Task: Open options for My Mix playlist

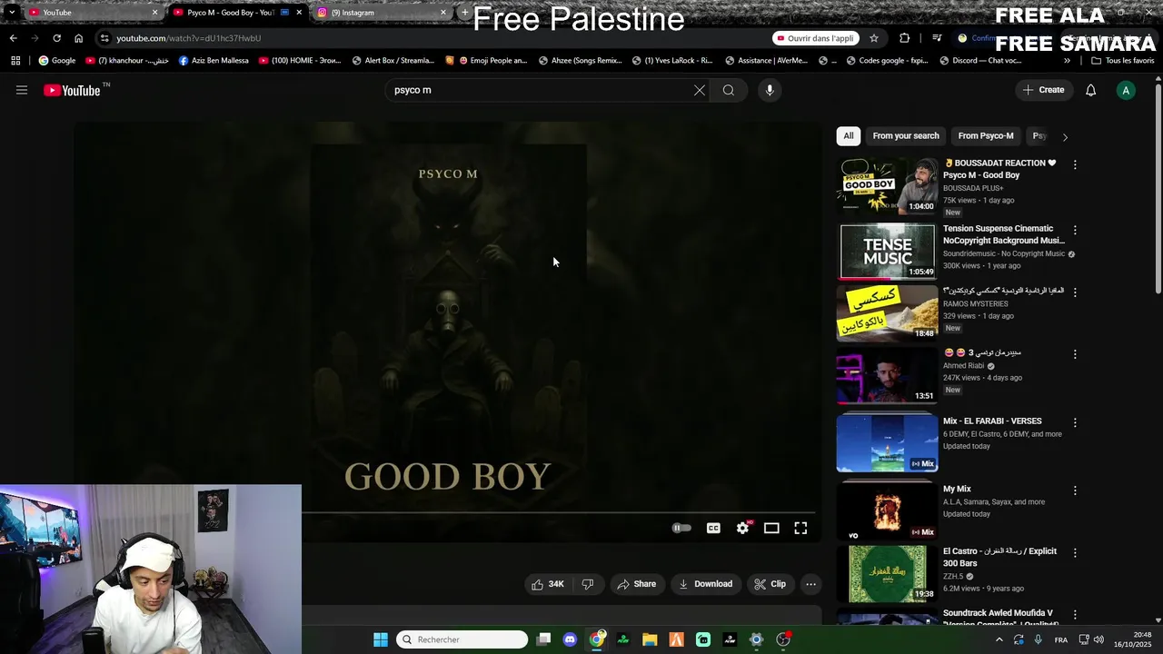Action: coord(1075,490)
